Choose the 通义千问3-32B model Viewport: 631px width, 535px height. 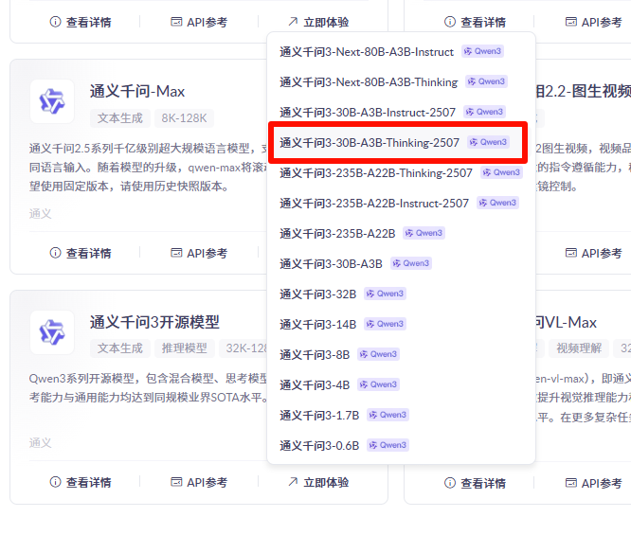point(401,294)
